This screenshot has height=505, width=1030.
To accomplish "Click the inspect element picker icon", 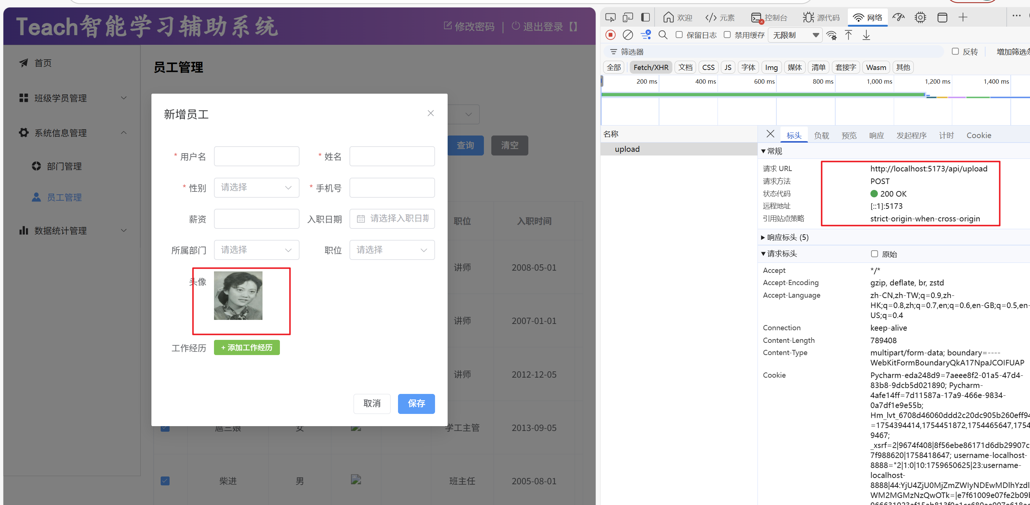I will [610, 18].
